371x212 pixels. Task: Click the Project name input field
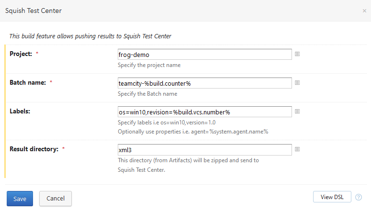tap(204, 54)
